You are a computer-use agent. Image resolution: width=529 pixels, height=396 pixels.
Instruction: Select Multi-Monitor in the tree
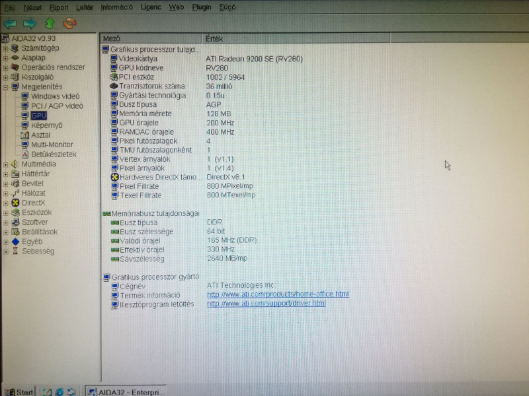pos(52,145)
